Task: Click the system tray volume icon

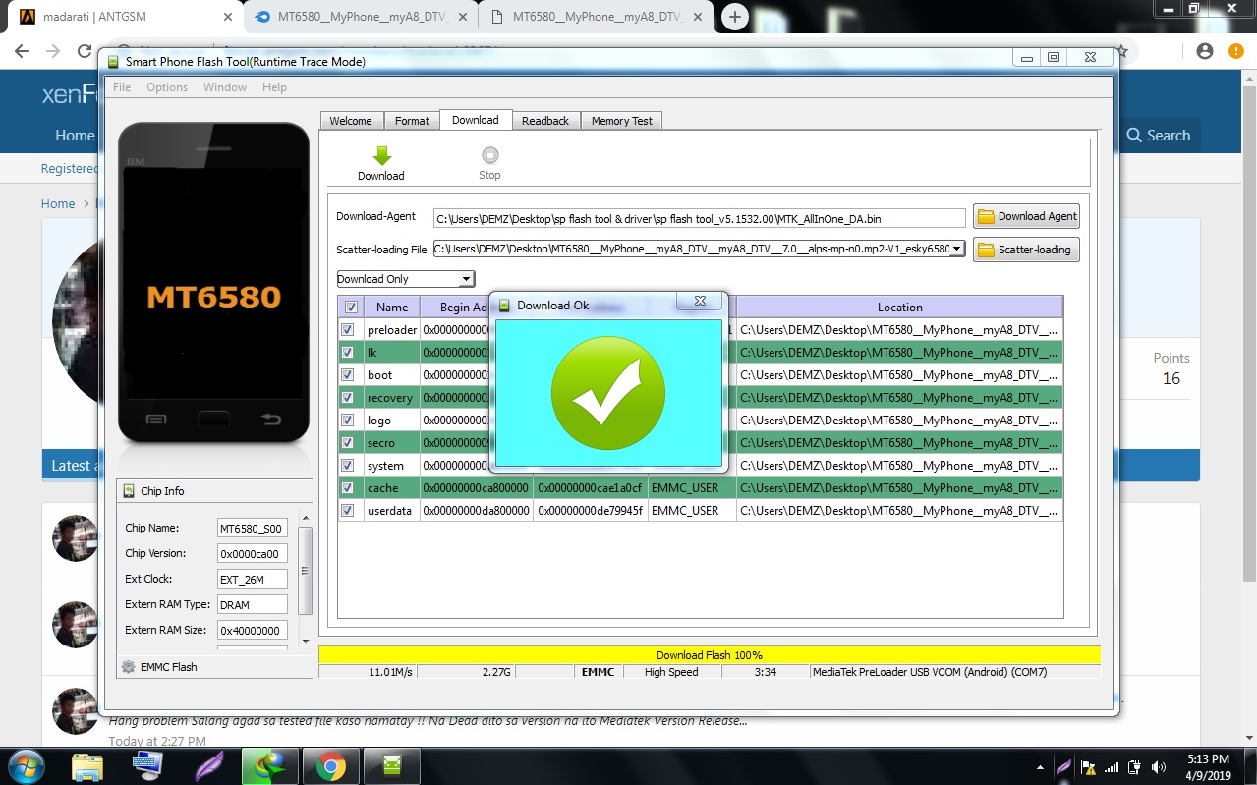Action: (1159, 767)
